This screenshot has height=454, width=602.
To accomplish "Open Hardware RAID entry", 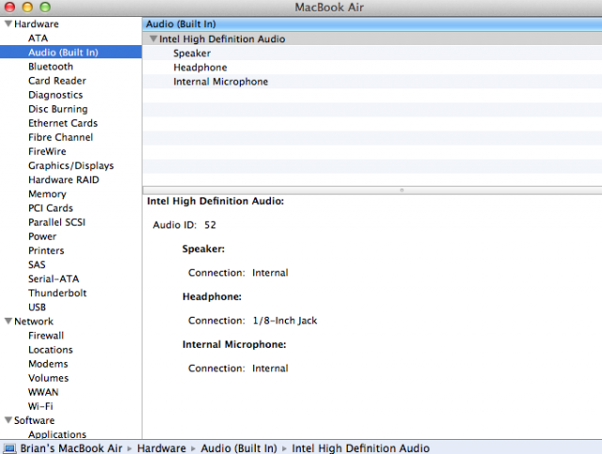I will click(64, 180).
